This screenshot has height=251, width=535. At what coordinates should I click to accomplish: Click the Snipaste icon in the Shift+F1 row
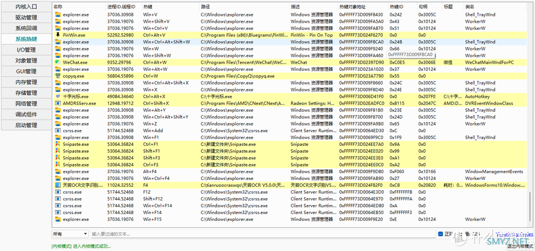pos(57,151)
